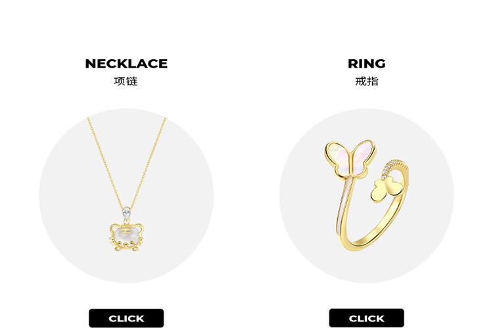Viewport: 493px width, 328px height.
Task: Click the row of diamonds on the ring band
Action: coord(394,168)
